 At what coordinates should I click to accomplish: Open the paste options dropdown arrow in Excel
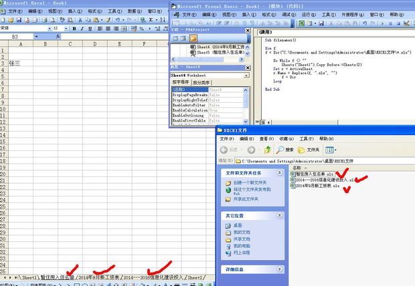pyautogui.click(x=101, y=20)
